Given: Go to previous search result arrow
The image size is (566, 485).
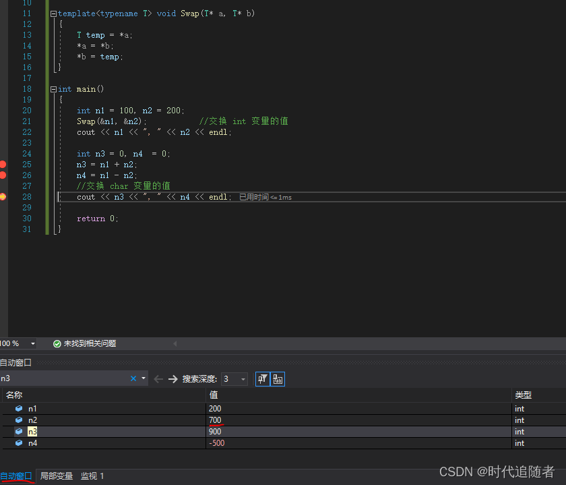Looking at the screenshot, I should point(158,378).
